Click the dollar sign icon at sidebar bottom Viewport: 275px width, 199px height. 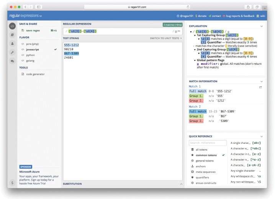pos(12,183)
